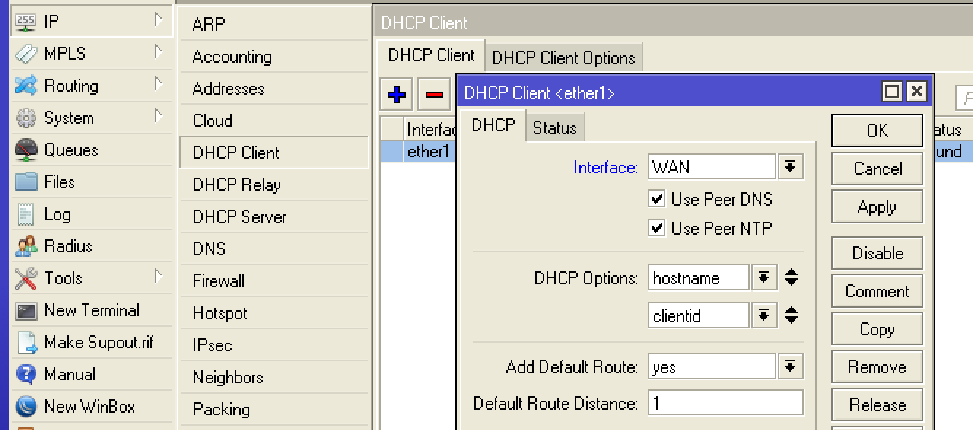
Task: Open Packing menu entry
Action: pos(274,409)
